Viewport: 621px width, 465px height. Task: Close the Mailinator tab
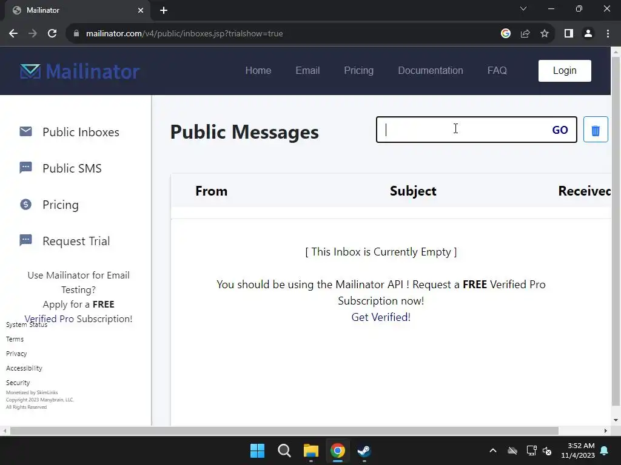[x=141, y=10]
